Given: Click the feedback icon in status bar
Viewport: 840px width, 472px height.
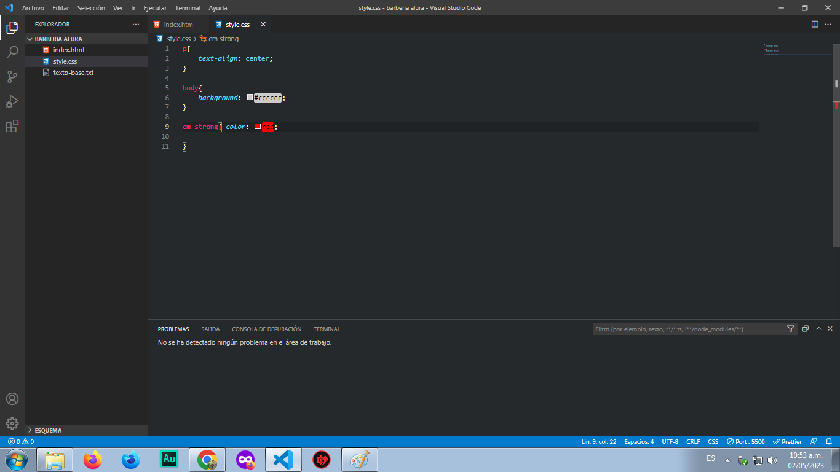Looking at the screenshot, I should pos(814,441).
